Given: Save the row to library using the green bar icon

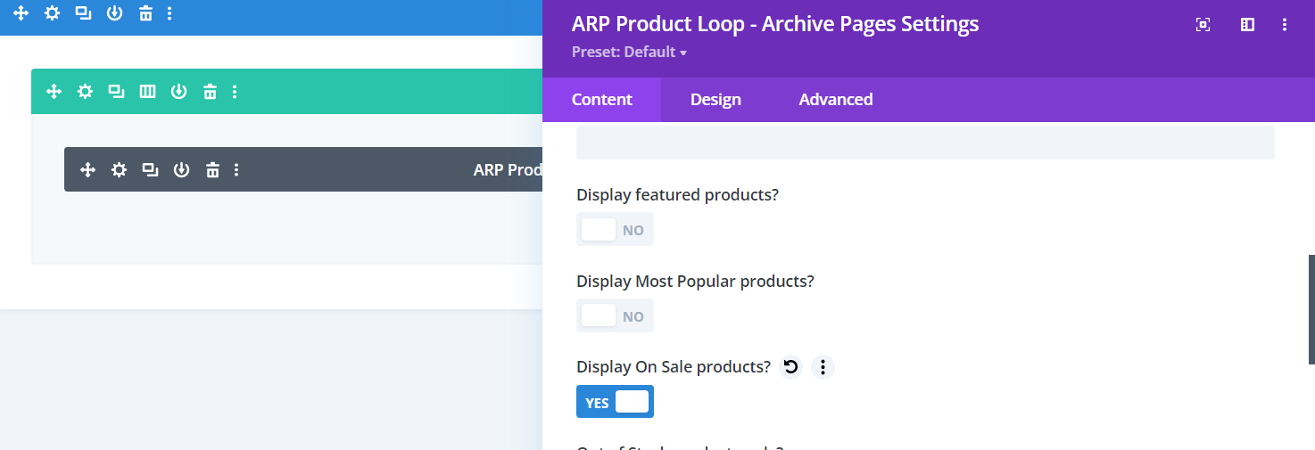Looking at the screenshot, I should pos(178,91).
